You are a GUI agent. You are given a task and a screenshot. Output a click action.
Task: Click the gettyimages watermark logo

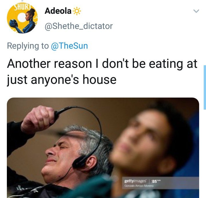pos(135,181)
